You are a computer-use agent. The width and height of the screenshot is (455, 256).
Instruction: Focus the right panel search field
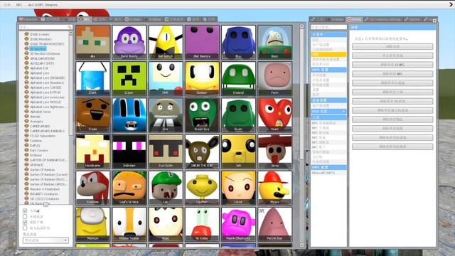328,27
